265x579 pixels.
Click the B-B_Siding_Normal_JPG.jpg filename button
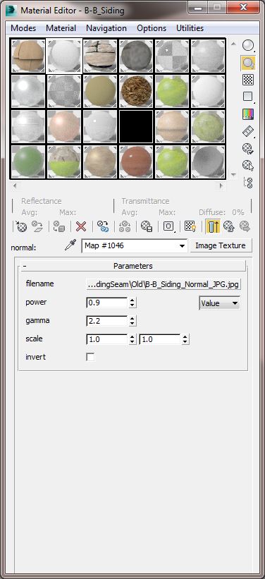click(x=164, y=284)
